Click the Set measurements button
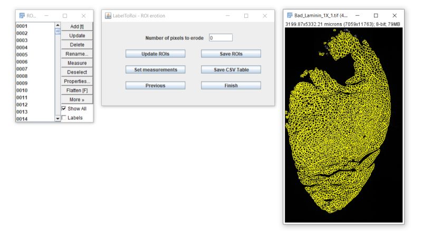This screenshot has height=239, width=422. pos(155,69)
